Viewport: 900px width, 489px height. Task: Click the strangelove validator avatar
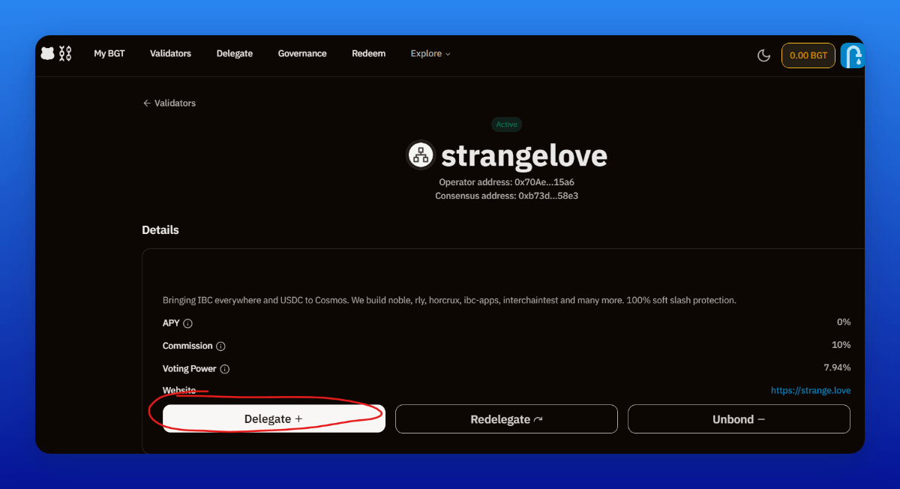(x=421, y=155)
